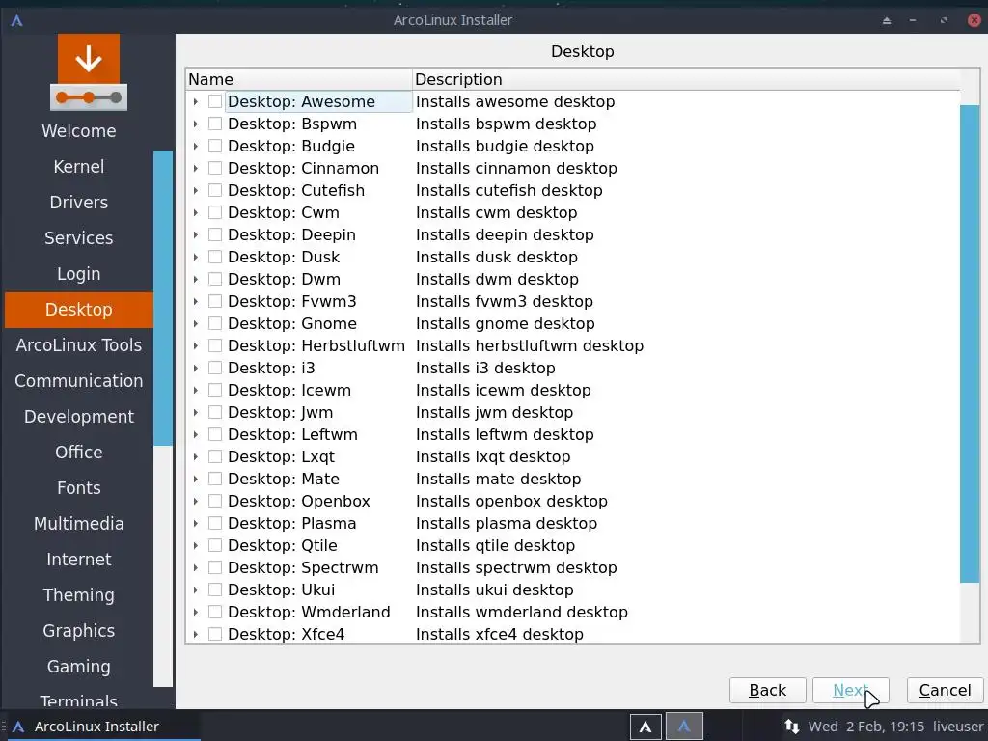The image size is (988, 741).
Task: Check the Desktop: Qtile box
Action: pos(215,545)
